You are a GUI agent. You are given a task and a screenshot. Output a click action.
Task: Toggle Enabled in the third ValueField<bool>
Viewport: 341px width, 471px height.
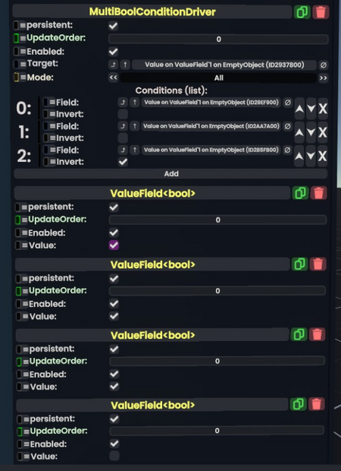[114, 374]
